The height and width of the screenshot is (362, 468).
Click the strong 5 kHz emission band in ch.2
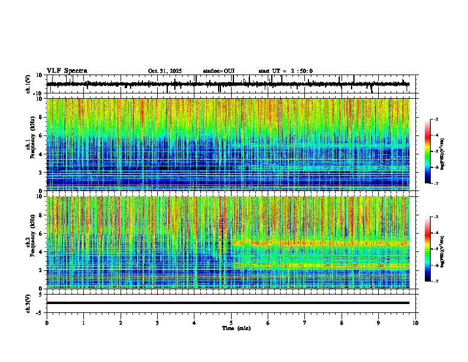click(321, 243)
